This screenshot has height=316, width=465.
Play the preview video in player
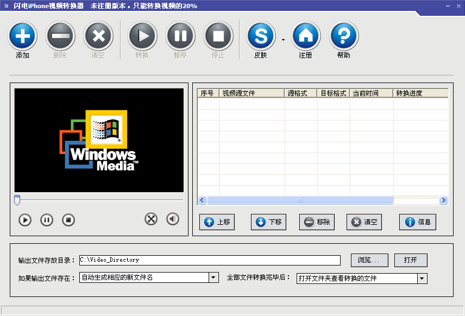(x=25, y=220)
